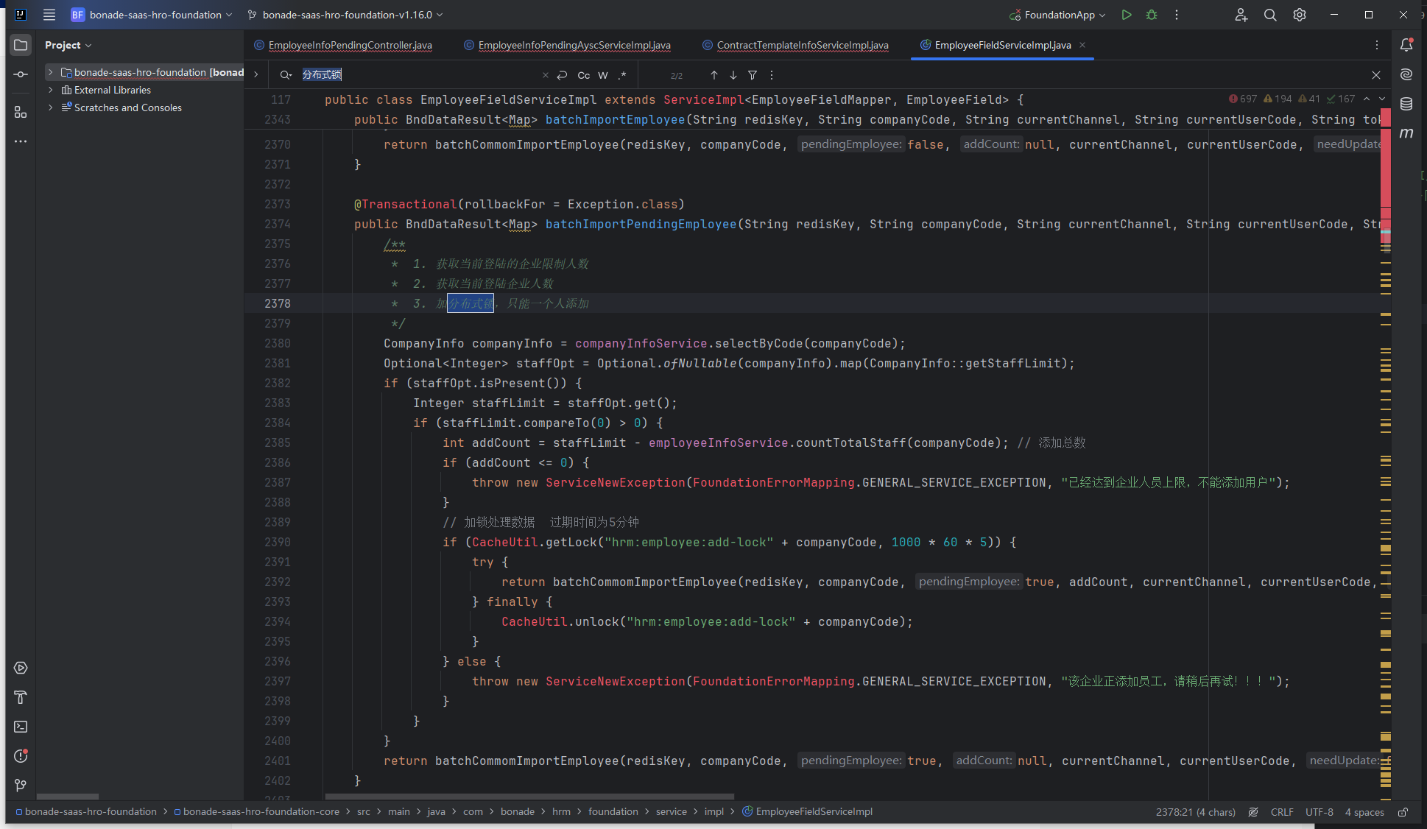
Task: Open more run actions menu
Action: point(1177,15)
